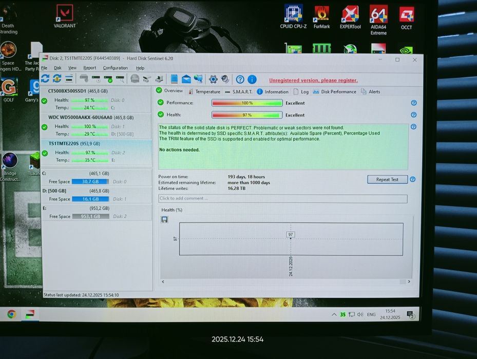Open the VALORANT desktop shortcut

click(x=65, y=16)
